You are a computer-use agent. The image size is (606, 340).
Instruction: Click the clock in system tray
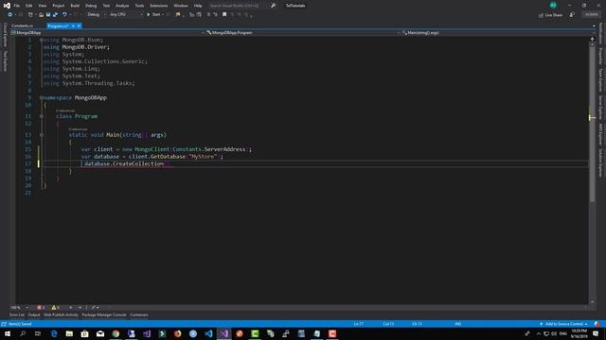[x=579, y=333]
